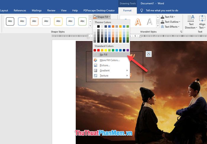
Task: Click the Text Effects icon
Action: (x=162, y=27)
